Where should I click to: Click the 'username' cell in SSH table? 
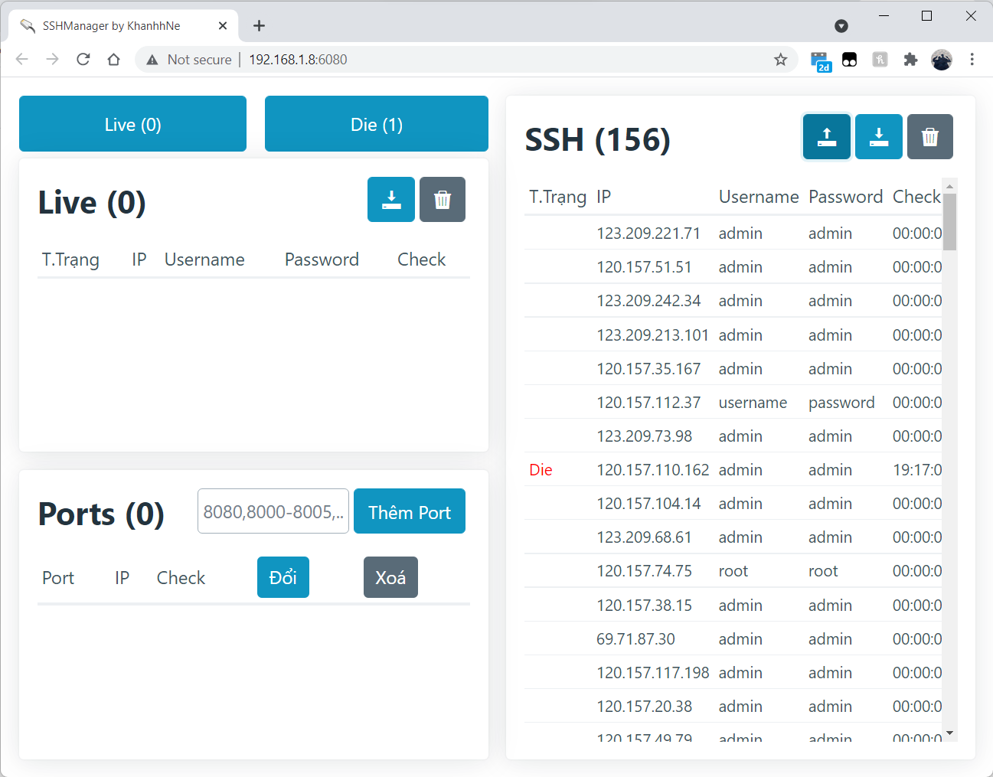[x=753, y=403]
